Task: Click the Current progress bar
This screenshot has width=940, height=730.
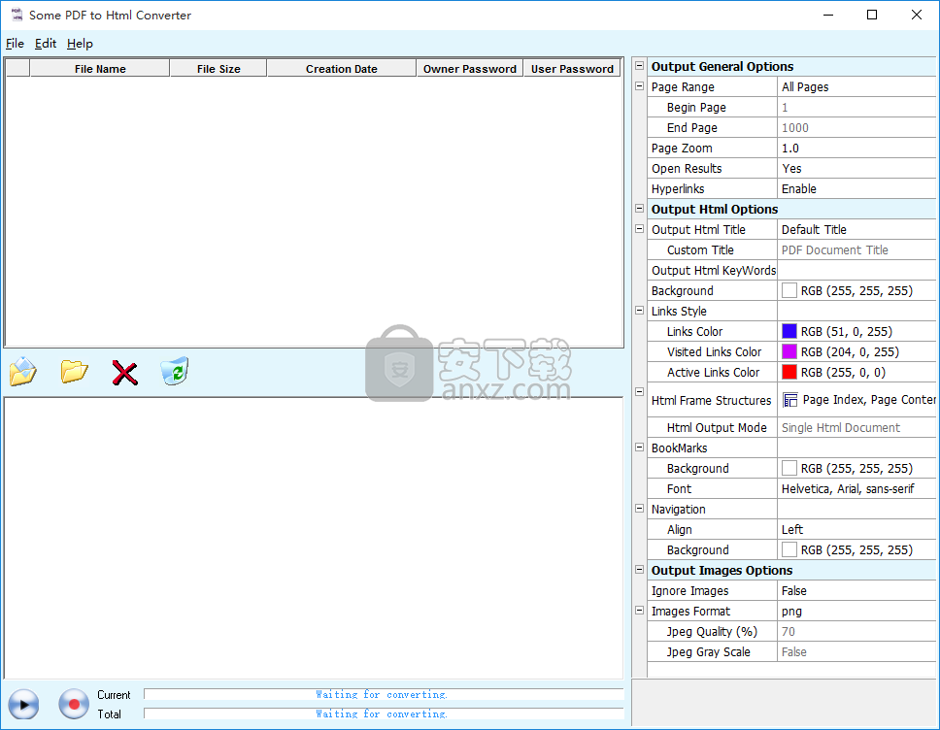Action: 384,694
